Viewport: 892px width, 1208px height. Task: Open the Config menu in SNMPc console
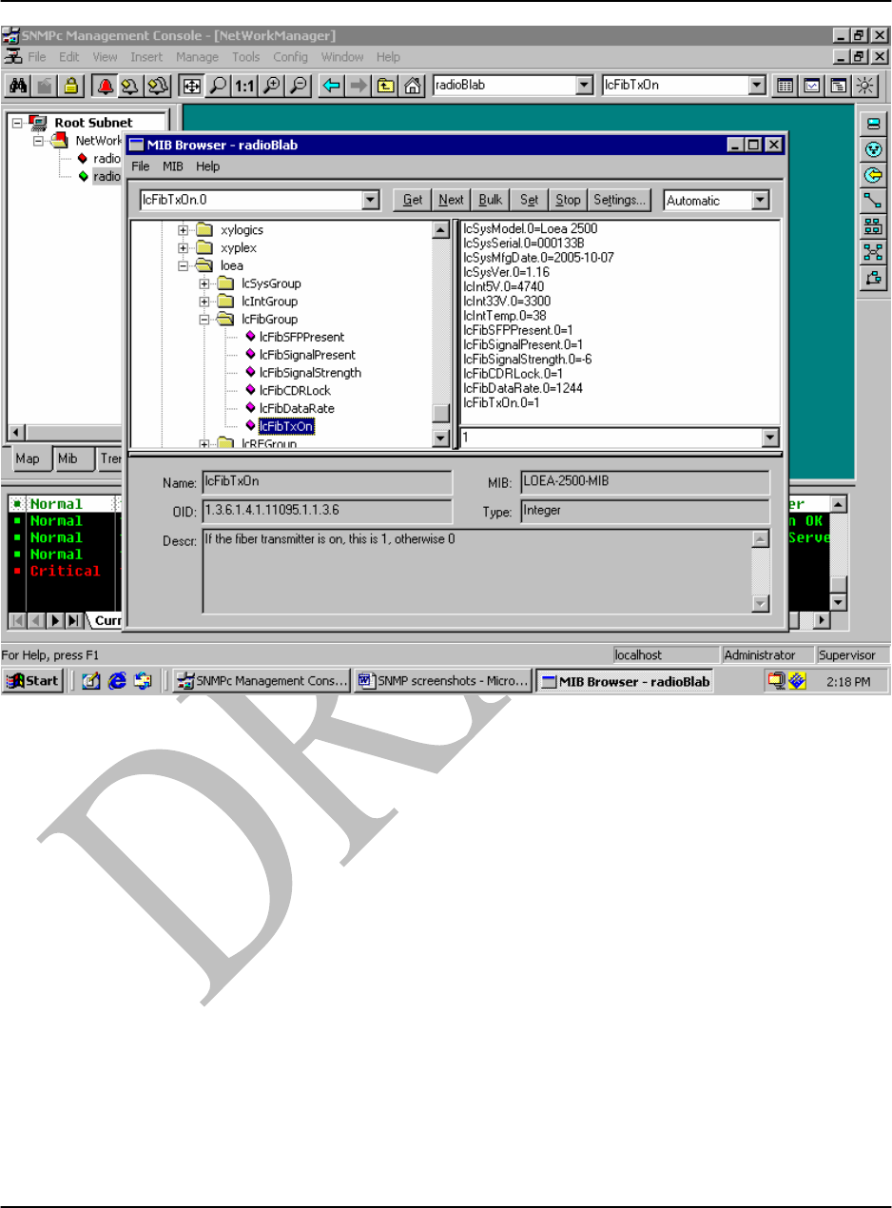[290, 57]
